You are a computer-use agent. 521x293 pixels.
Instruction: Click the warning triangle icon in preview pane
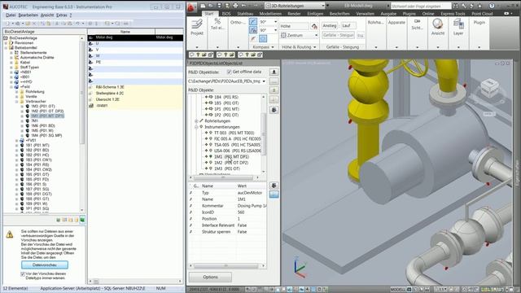click(10, 235)
